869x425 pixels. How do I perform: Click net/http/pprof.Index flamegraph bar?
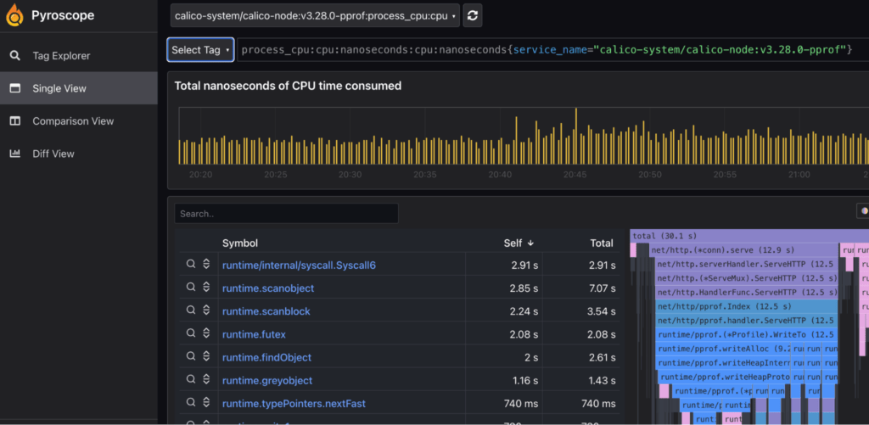(x=747, y=306)
